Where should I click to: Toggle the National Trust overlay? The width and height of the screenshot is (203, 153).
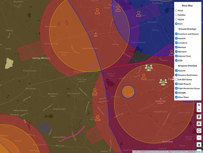pos(176,56)
